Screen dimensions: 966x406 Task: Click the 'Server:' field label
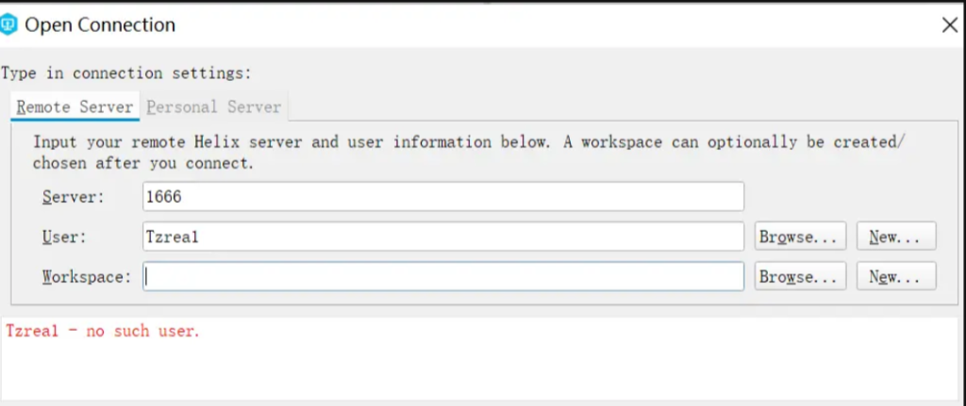point(74,197)
